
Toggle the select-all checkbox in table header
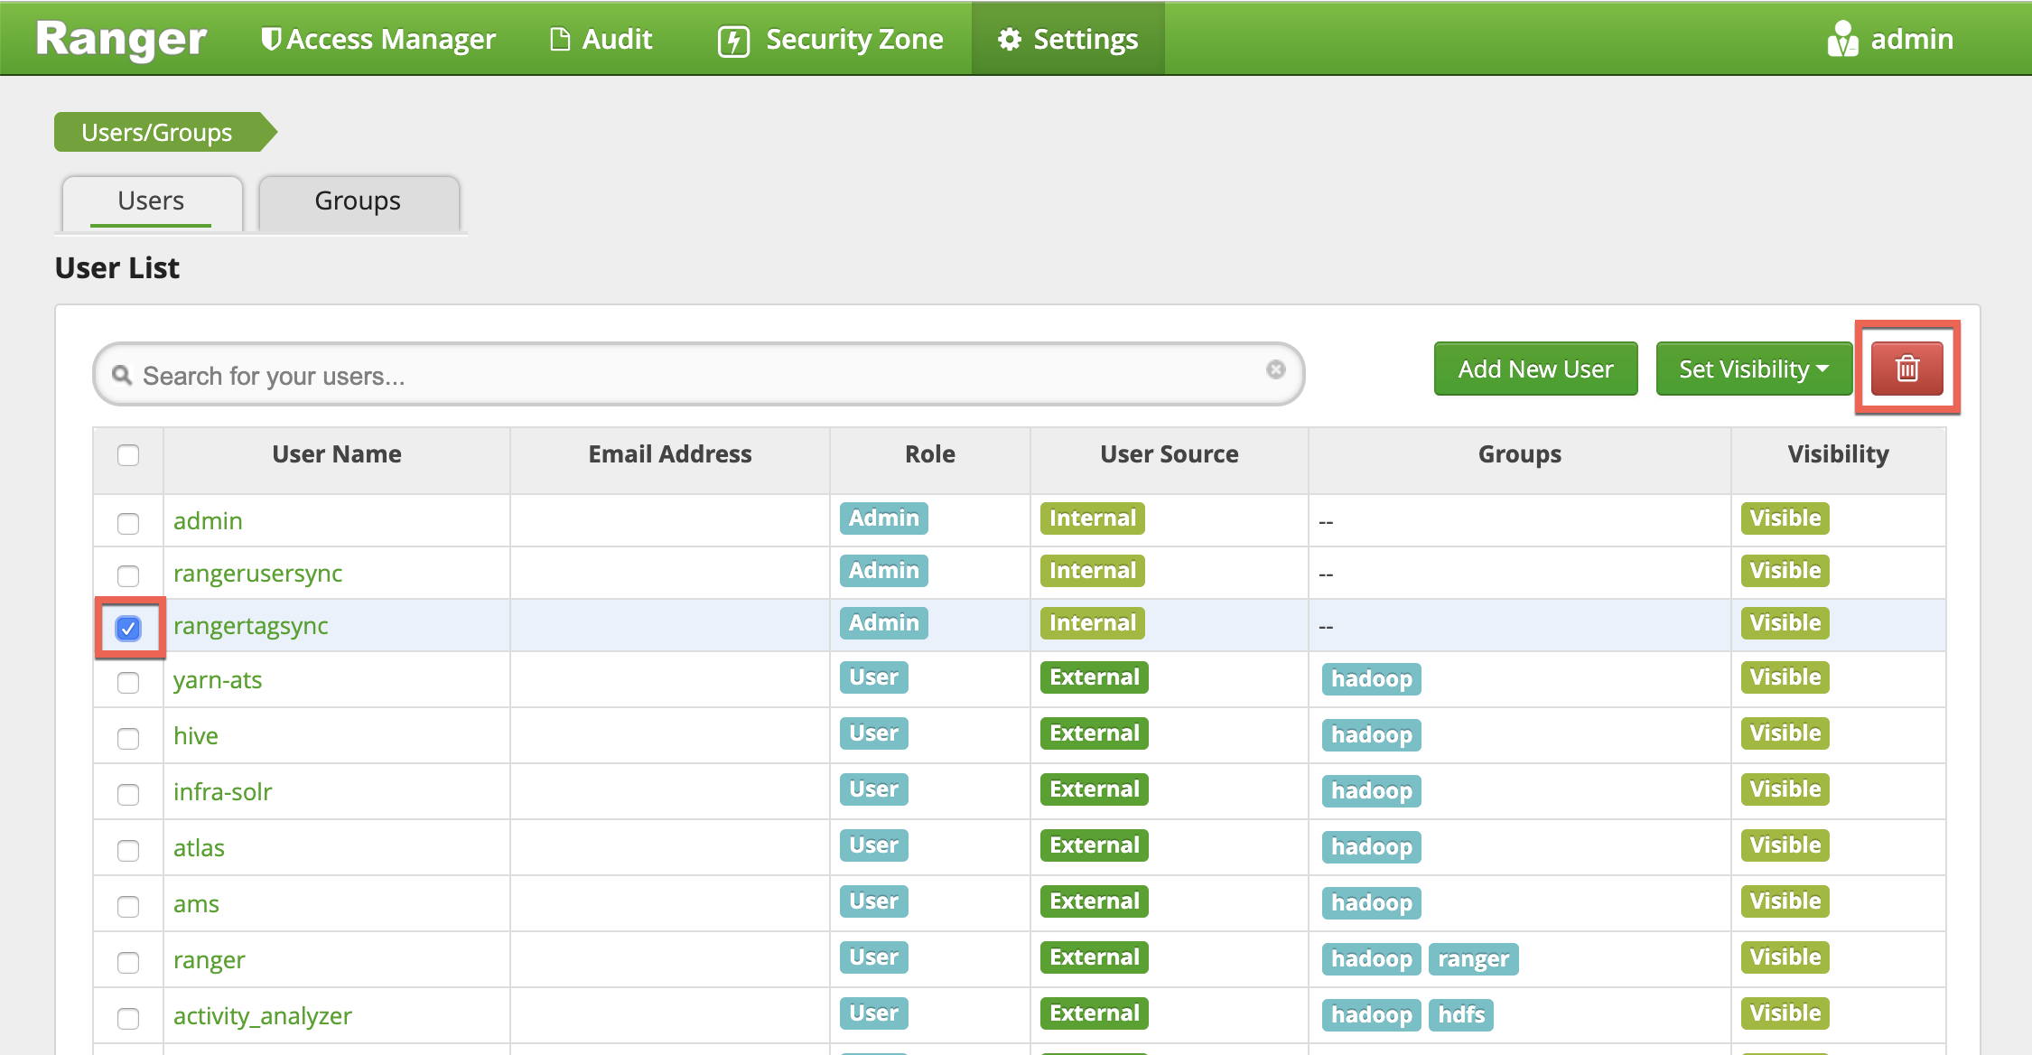[128, 455]
